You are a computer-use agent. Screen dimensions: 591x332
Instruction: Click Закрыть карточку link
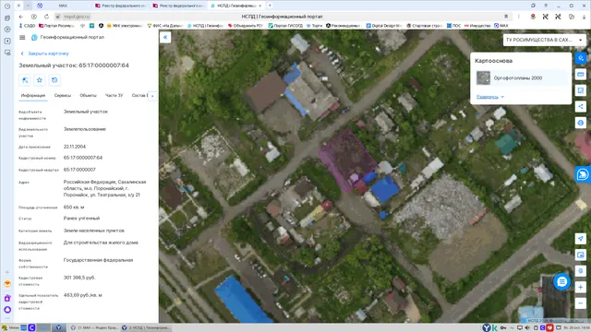coord(45,53)
